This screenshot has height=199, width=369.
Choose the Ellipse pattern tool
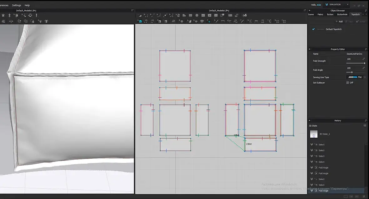tap(197, 15)
